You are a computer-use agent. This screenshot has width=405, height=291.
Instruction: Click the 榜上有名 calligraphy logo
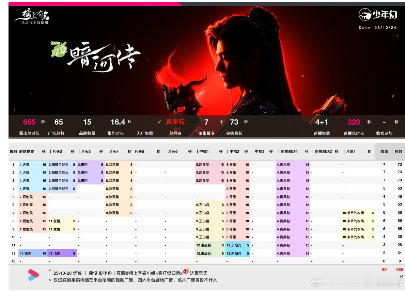[x=32, y=16]
